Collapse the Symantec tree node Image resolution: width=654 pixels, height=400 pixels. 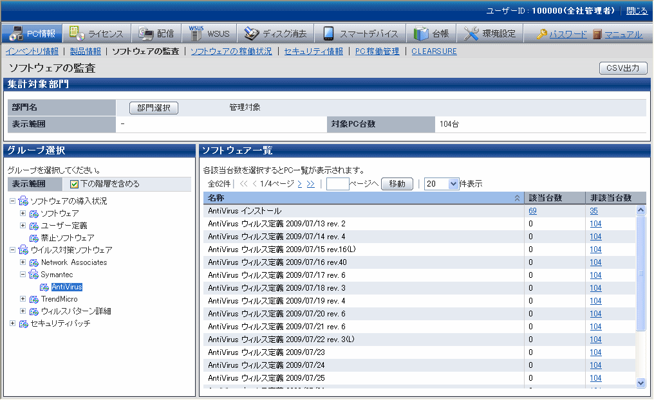(x=23, y=275)
